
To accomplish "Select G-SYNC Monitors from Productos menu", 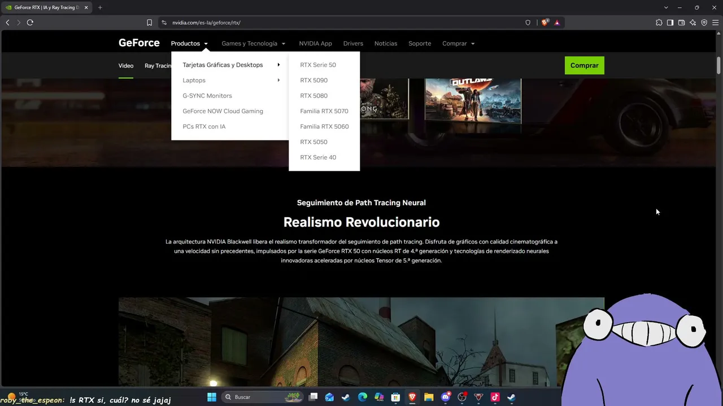I will pos(207,96).
